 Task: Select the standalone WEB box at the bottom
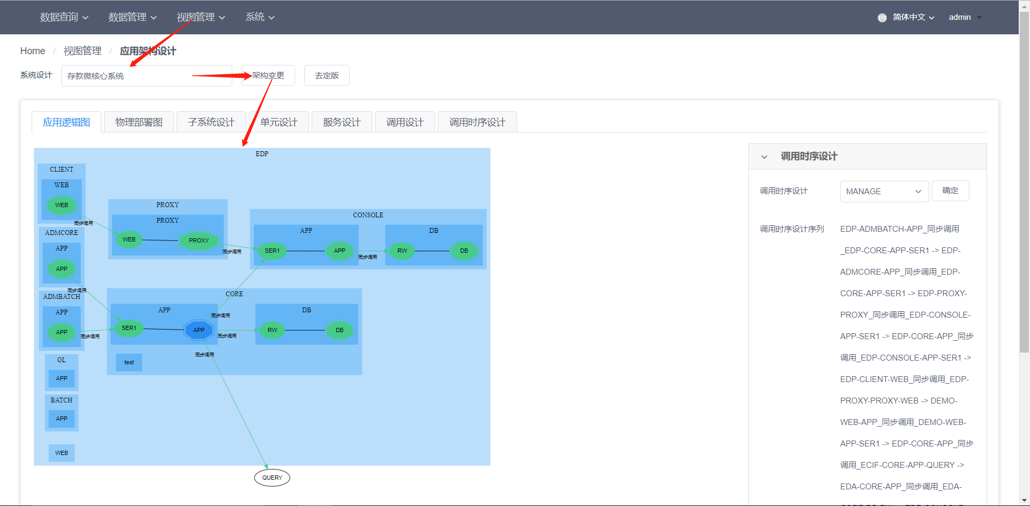click(x=62, y=453)
